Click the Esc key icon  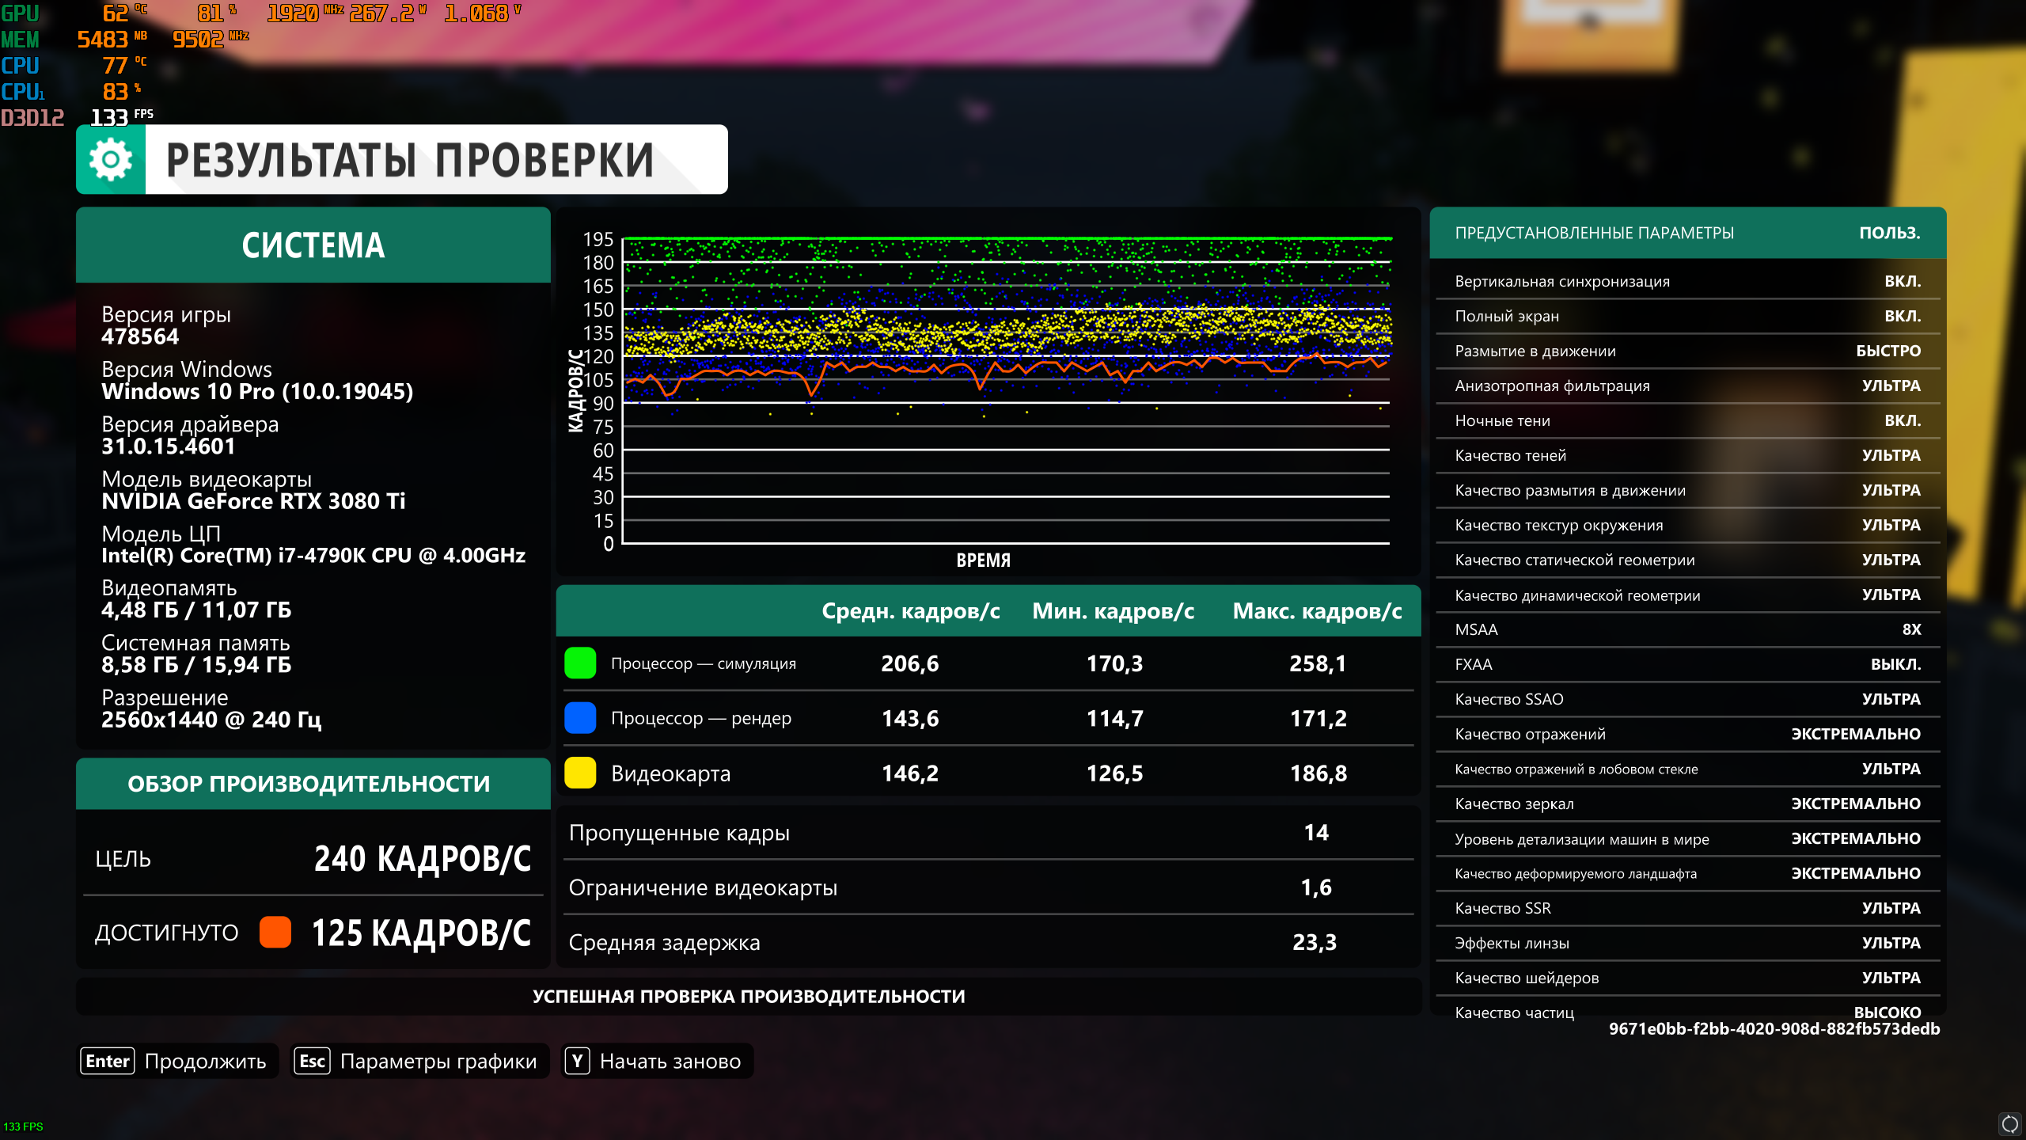312,1061
